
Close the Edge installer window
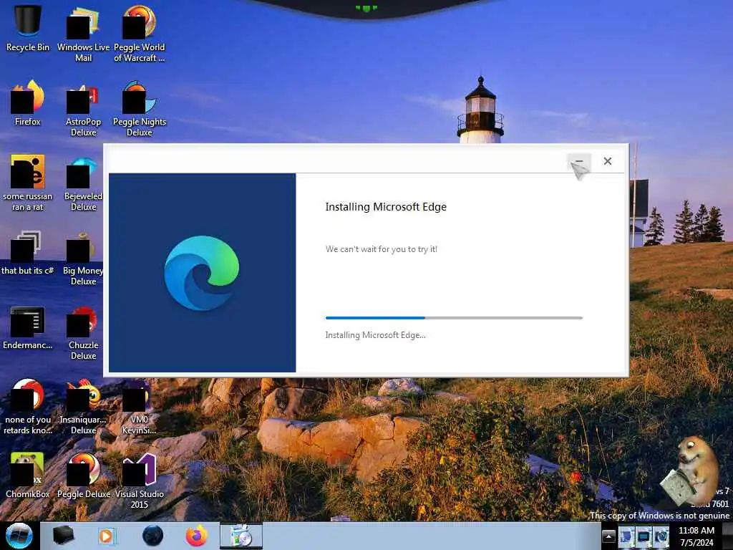[x=607, y=161]
